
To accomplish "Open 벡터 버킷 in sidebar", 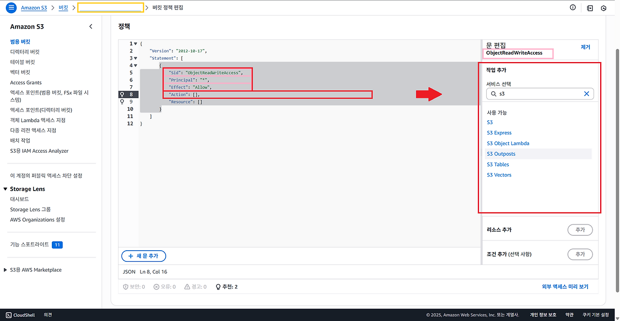I will [x=20, y=72].
